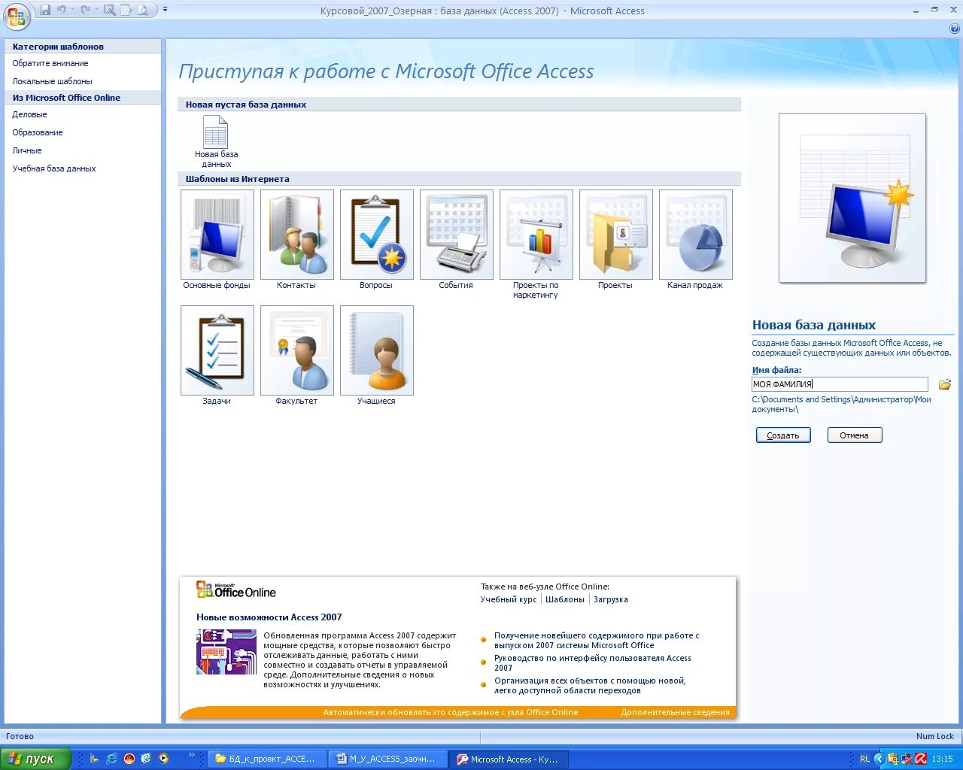The width and height of the screenshot is (963, 770).
Task: Open the Загрузка link
Action: coord(611,599)
